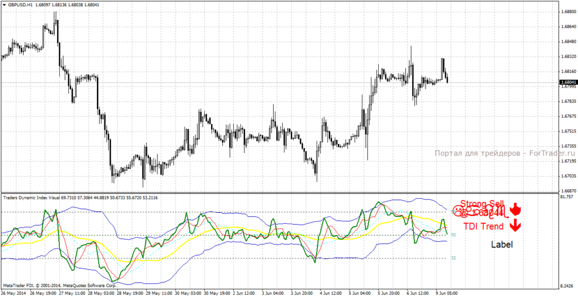Click the red TDI Trend down arrow
The height and width of the screenshot is (297, 578).
tap(514, 226)
